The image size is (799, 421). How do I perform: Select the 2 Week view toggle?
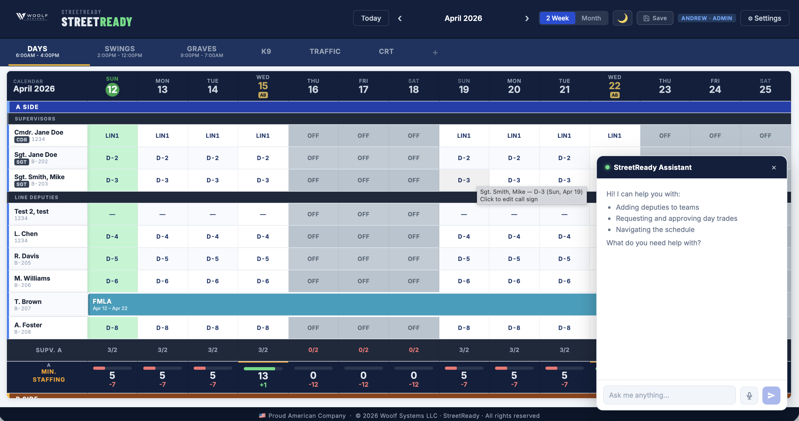tap(557, 18)
